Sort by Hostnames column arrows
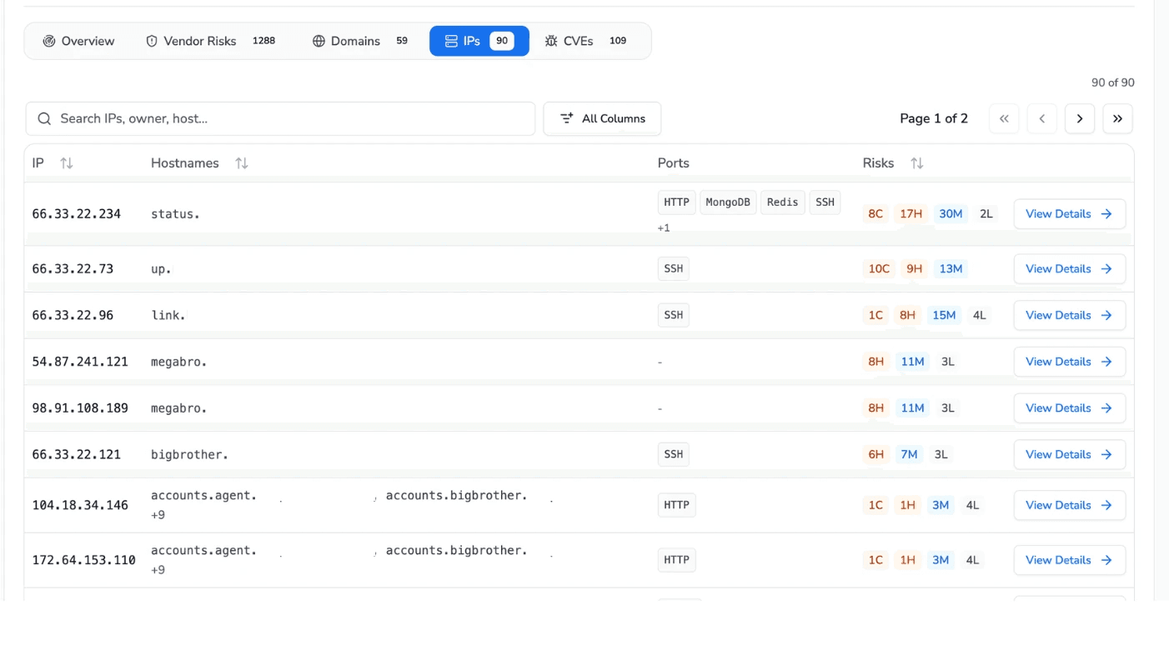This screenshot has height=670, width=1169. click(242, 163)
